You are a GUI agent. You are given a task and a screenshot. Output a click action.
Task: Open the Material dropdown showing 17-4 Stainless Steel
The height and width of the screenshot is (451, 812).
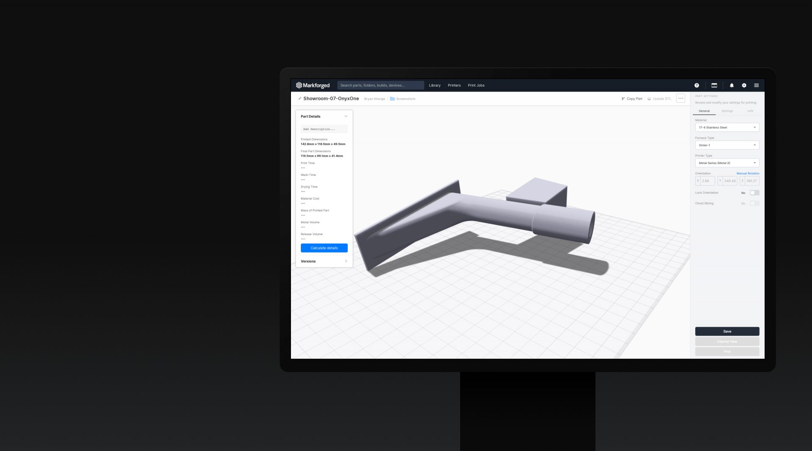pyautogui.click(x=727, y=127)
